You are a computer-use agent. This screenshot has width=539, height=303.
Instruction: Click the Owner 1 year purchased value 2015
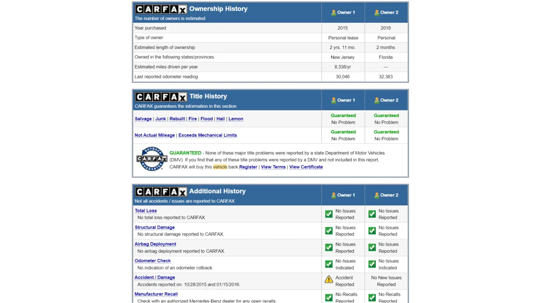(x=343, y=28)
